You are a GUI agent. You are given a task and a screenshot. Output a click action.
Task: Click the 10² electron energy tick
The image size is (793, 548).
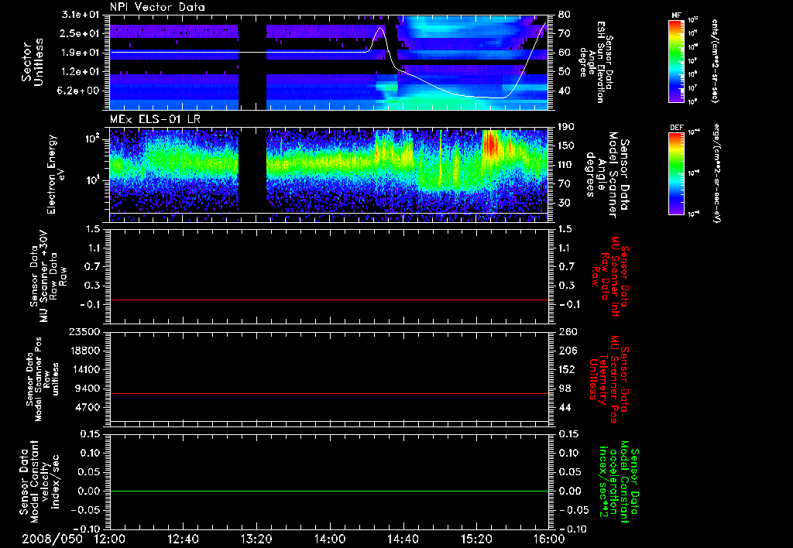click(92, 139)
